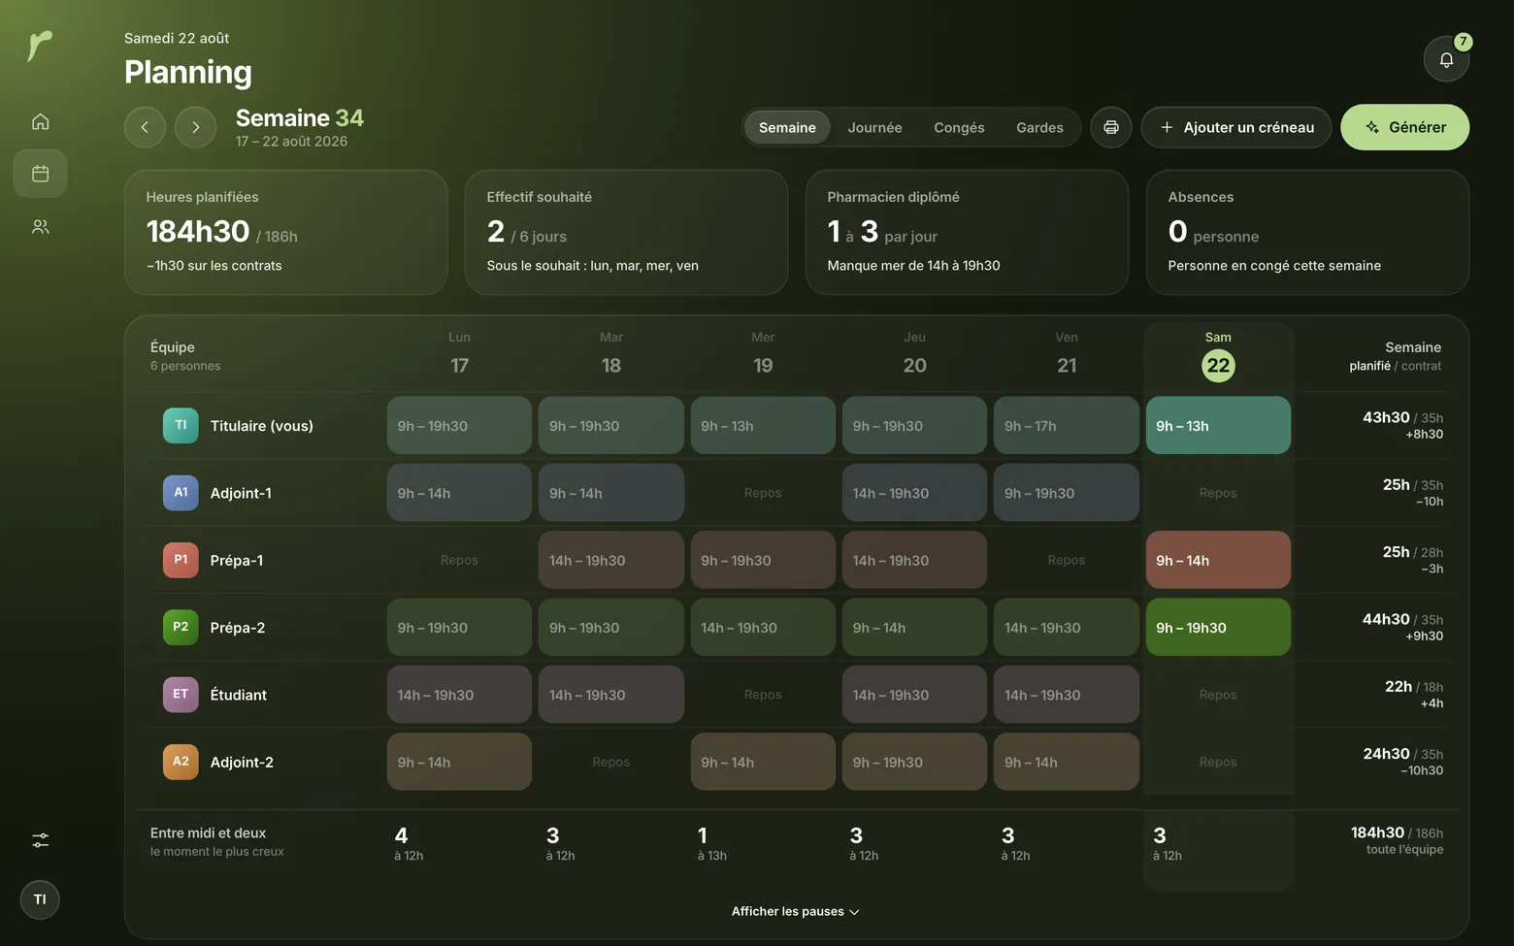Open notifications bell with 7 badge
Viewport: 1514px width, 946px height.
pyautogui.click(x=1446, y=59)
